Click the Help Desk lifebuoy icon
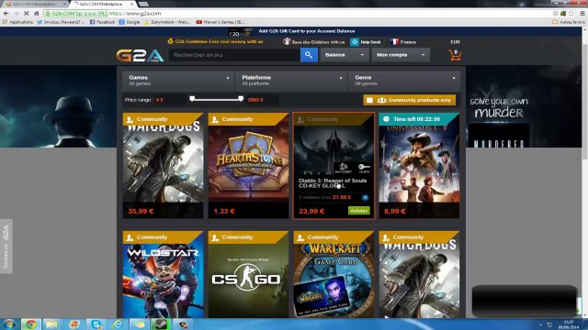This screenshot has width=588, height=330. pyautogui.click(x=355, y=42)
